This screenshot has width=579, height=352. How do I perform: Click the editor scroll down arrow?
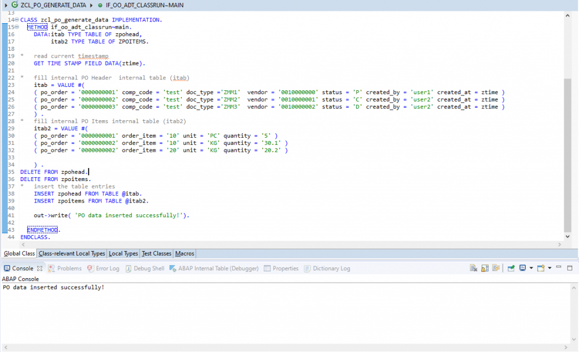pos(568,237)
